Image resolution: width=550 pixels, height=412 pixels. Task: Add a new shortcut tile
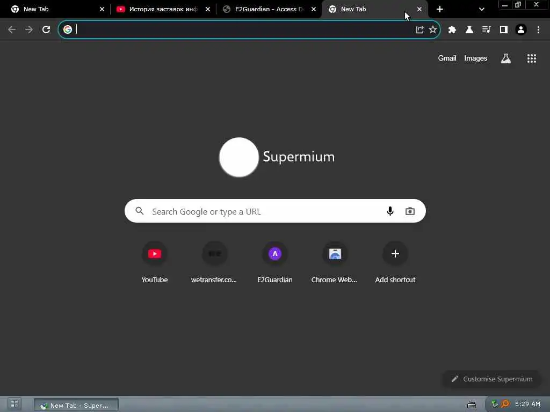click(395, 262)
